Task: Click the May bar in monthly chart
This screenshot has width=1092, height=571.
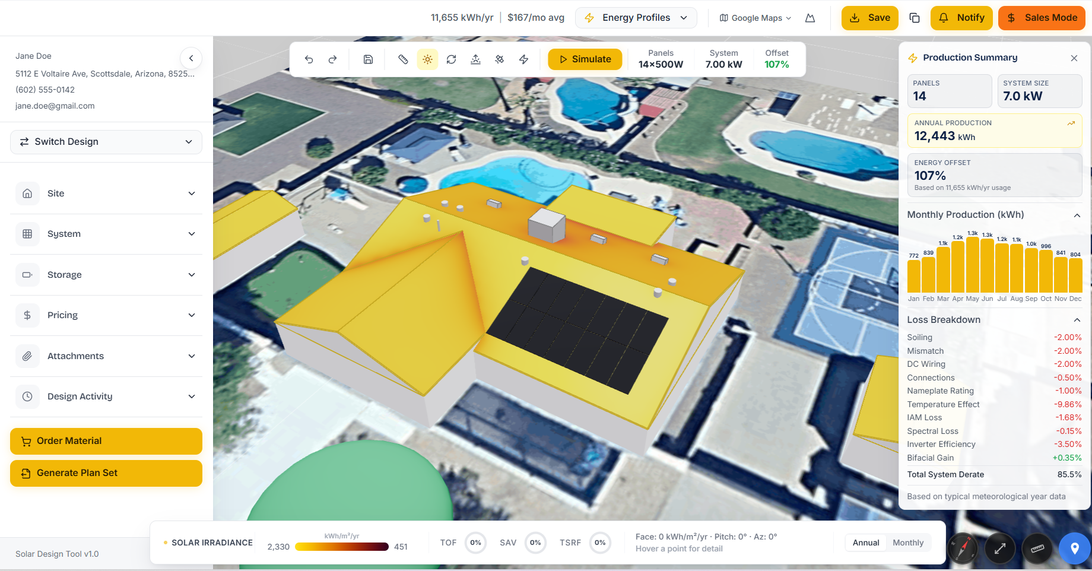Action: point(973,265)
